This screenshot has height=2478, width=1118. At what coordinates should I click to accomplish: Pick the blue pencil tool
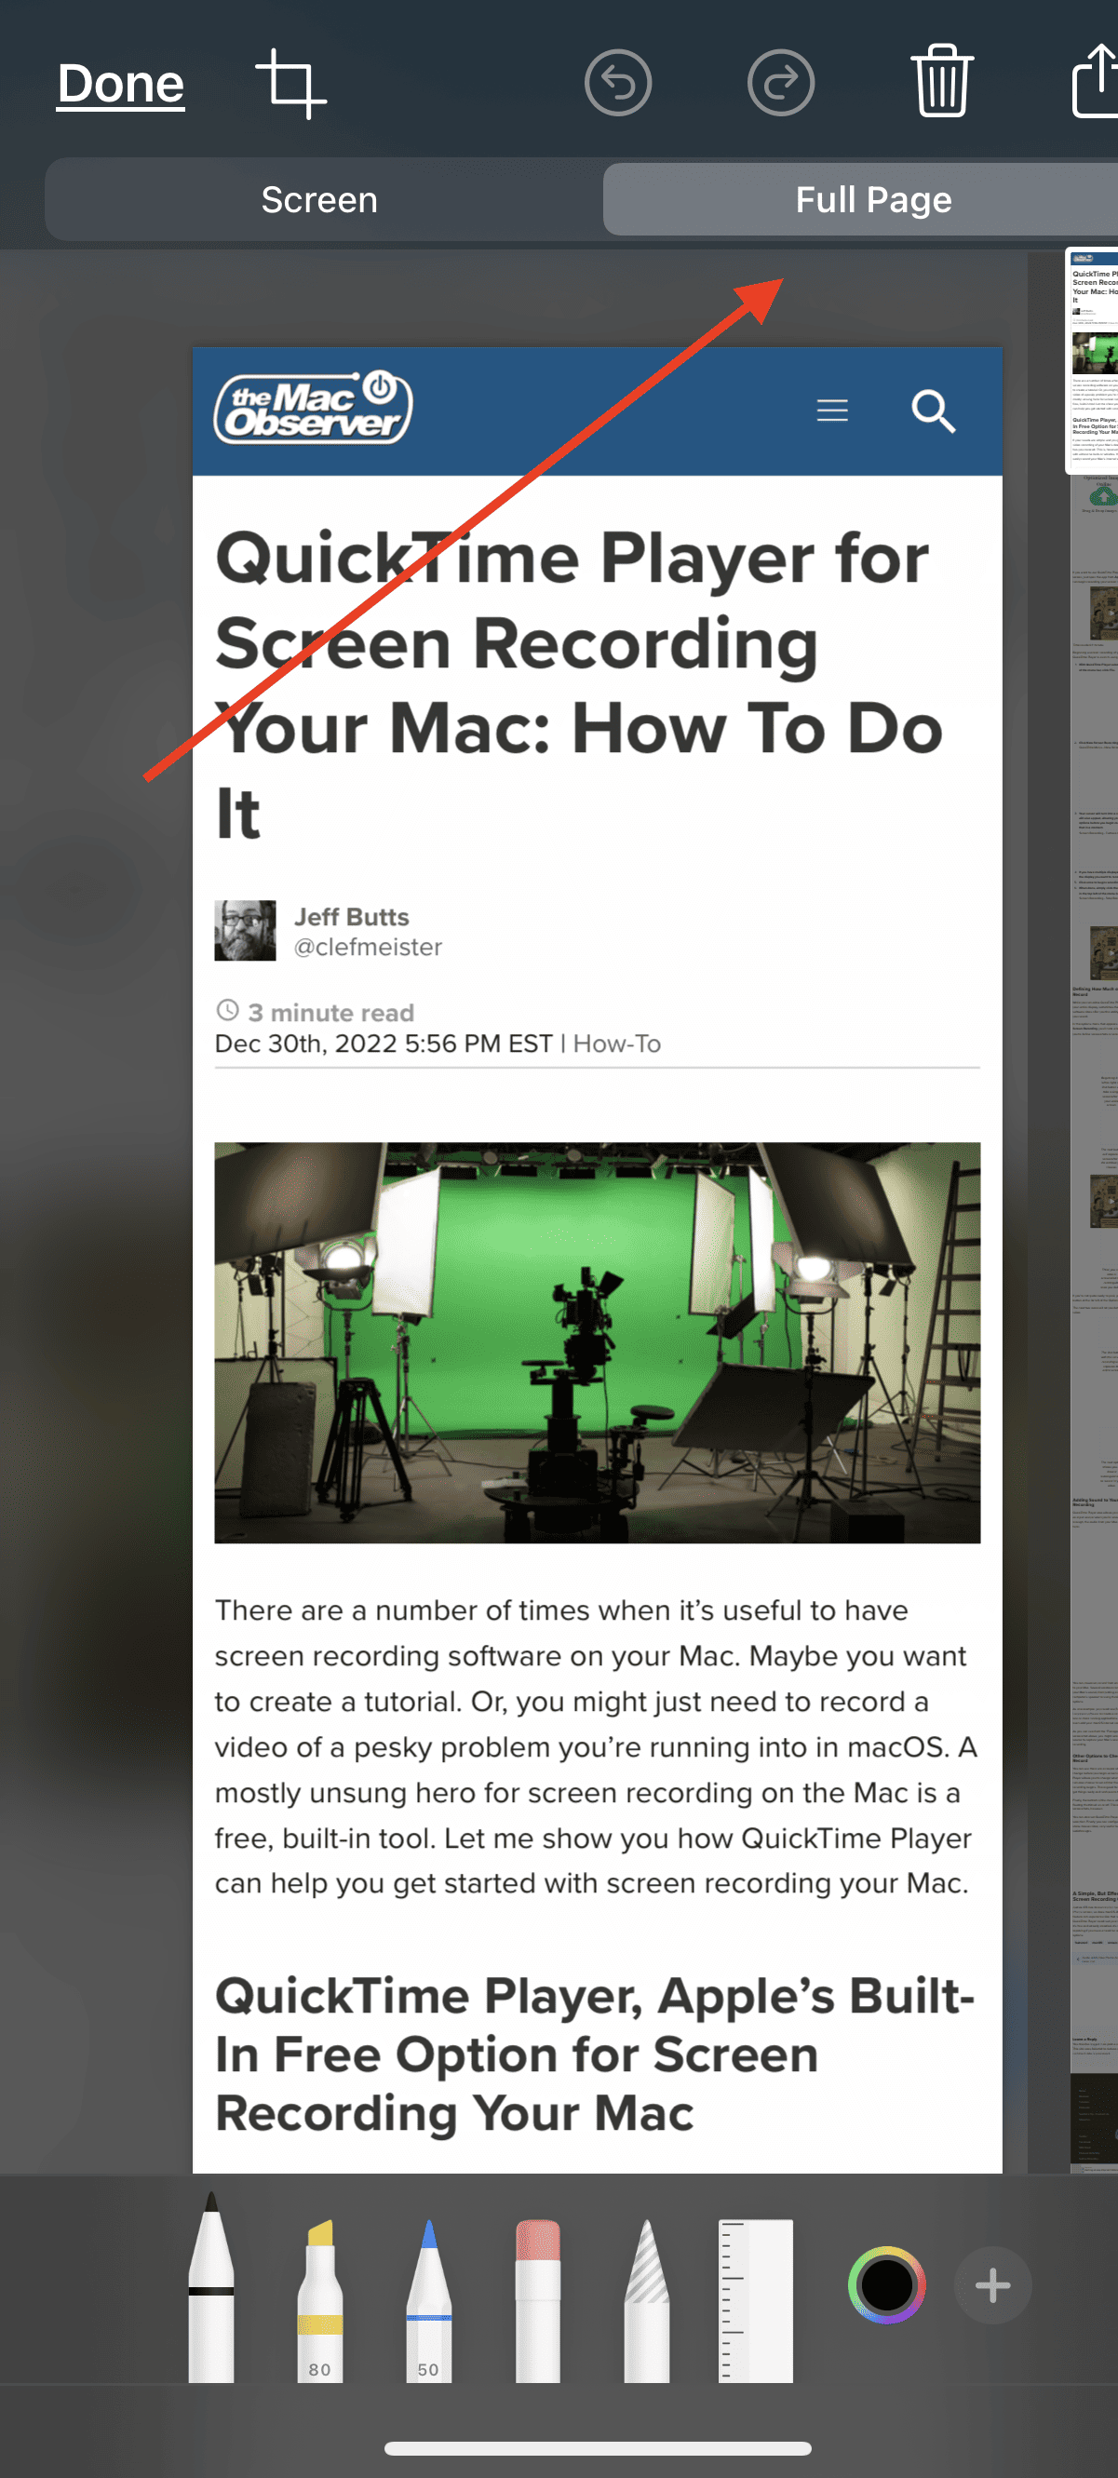(x=428, y=2300)
